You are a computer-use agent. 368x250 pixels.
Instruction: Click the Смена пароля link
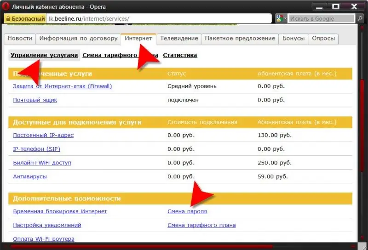(187, 211)
